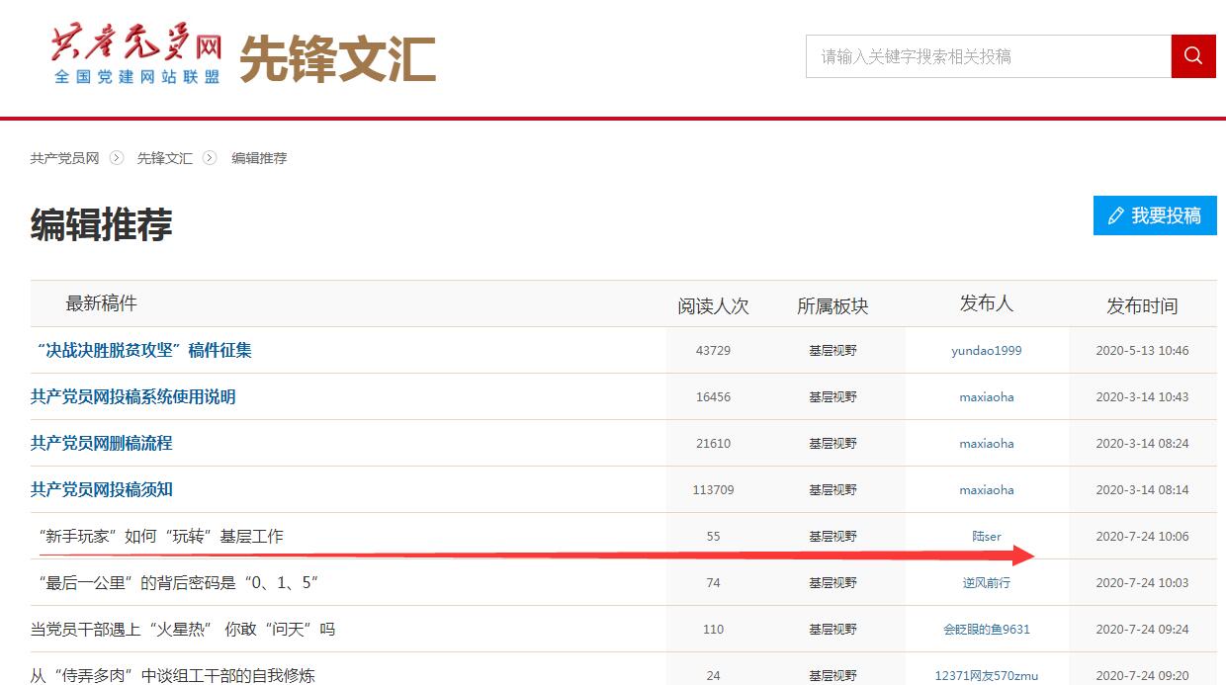
Task: Click publisher 会眨眼的鱼9631
Action: [986, 630]
